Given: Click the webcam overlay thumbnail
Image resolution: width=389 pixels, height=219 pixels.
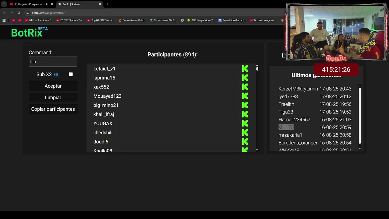Looking at the screenshot, I should click(x=336, y=32).
